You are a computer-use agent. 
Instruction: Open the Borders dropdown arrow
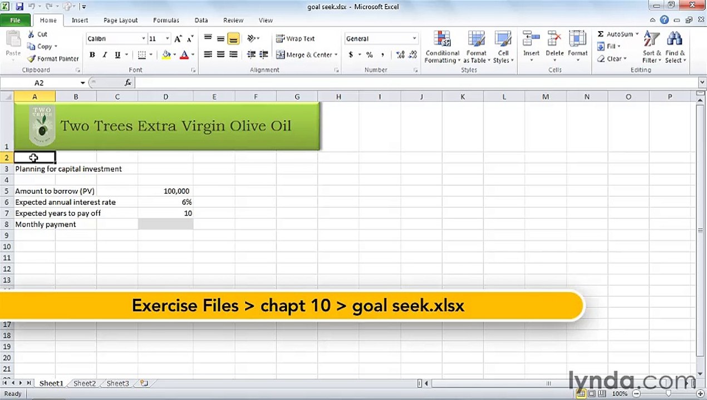(x=150, y=54)
